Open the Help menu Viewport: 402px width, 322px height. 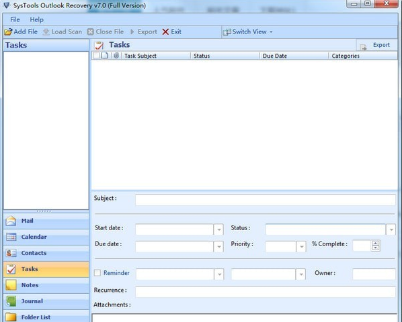tap(37, 19)
